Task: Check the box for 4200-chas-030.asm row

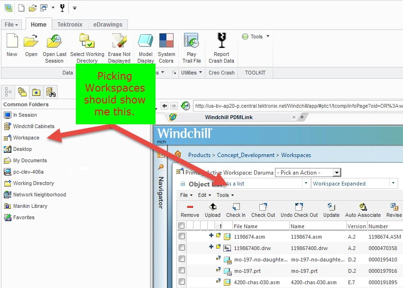Action: coord(182,281)
